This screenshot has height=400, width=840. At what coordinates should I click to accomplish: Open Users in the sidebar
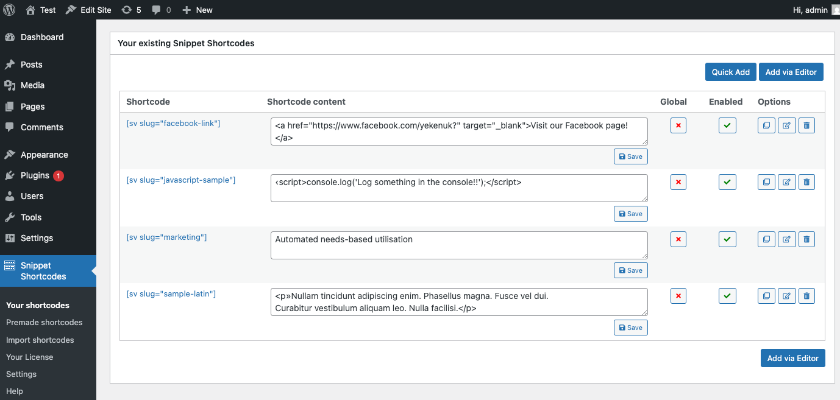coord(48,196)
